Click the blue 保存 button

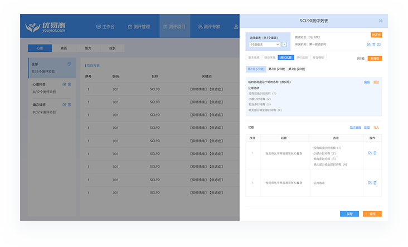click(349, 214)
